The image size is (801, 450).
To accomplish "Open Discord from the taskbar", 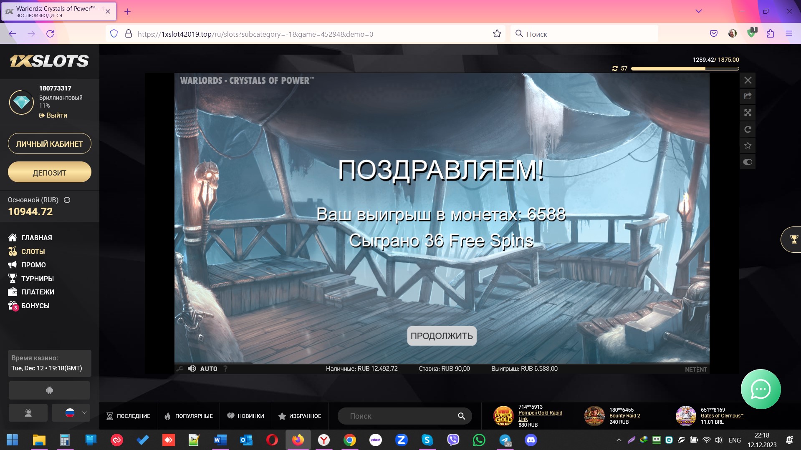I will click(531, 440).
